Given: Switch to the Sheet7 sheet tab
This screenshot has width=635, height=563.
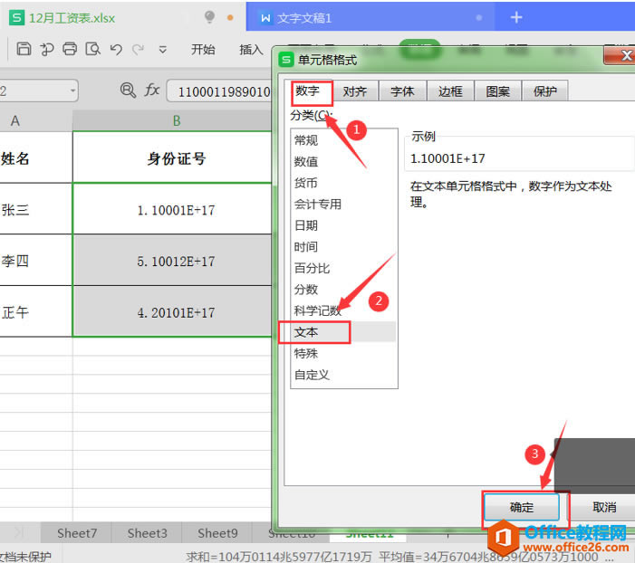Looking at the screenshot, I should (76, 533).
